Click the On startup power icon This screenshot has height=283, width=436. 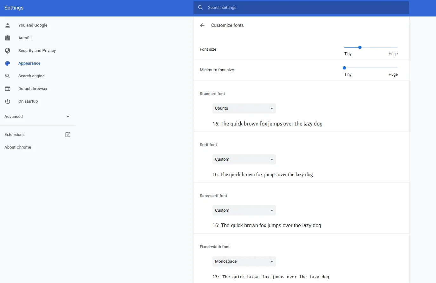(8, 101)
